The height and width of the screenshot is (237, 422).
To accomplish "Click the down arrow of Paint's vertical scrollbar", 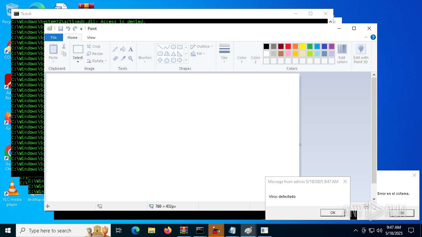I will point(374,199).
